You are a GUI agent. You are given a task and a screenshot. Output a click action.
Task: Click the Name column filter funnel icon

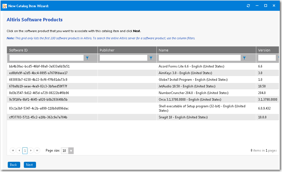[244, 58]
